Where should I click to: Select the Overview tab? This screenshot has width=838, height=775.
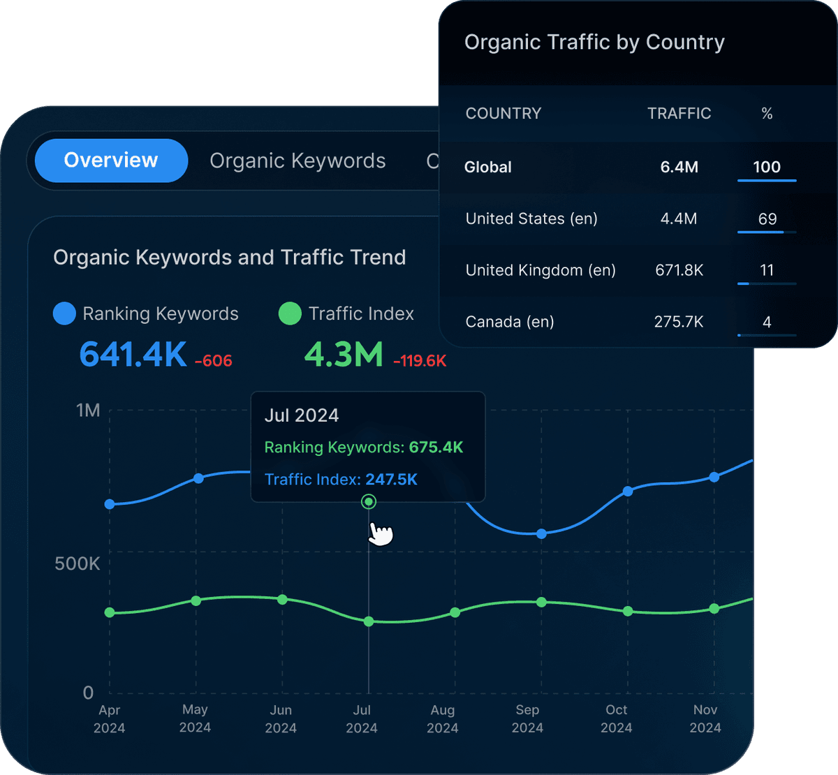tap(111, 161)
